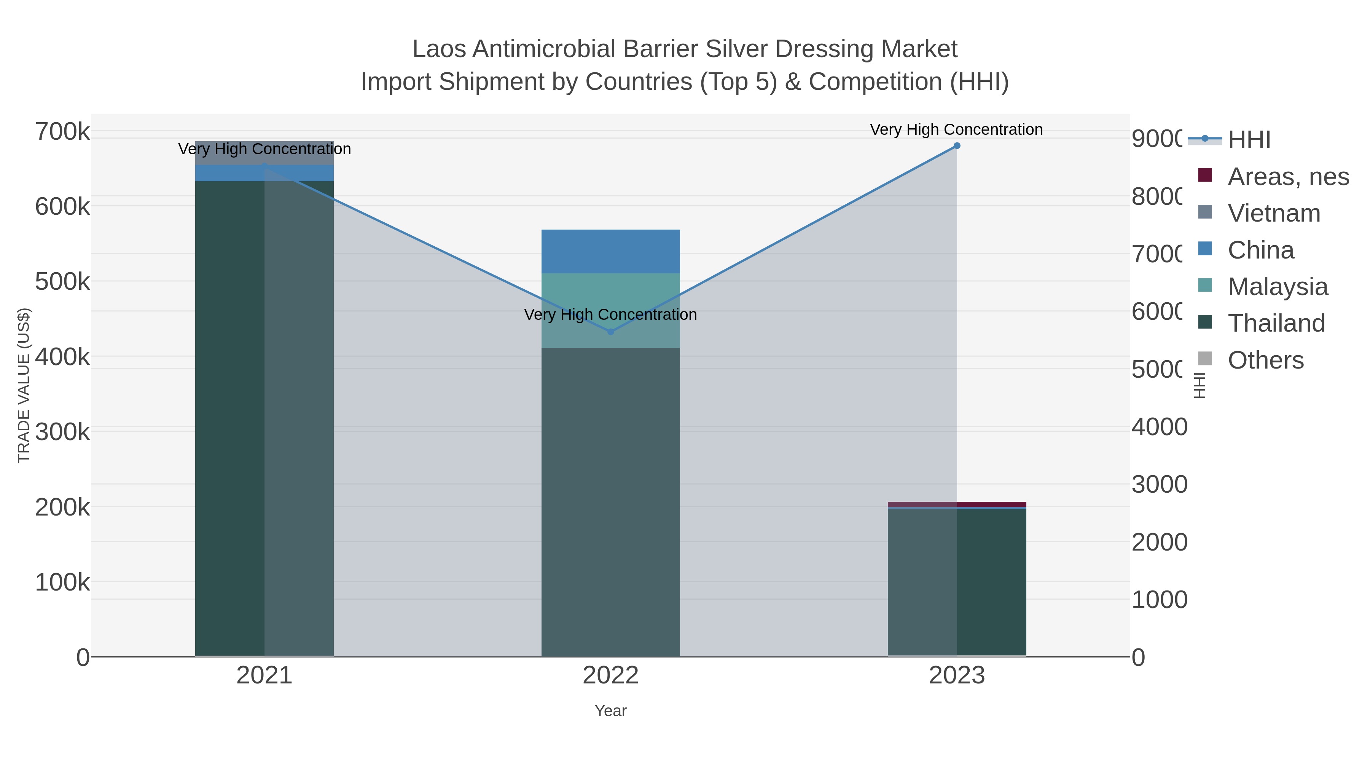Click the 2021 China bar segment

(x=264, y=173)
